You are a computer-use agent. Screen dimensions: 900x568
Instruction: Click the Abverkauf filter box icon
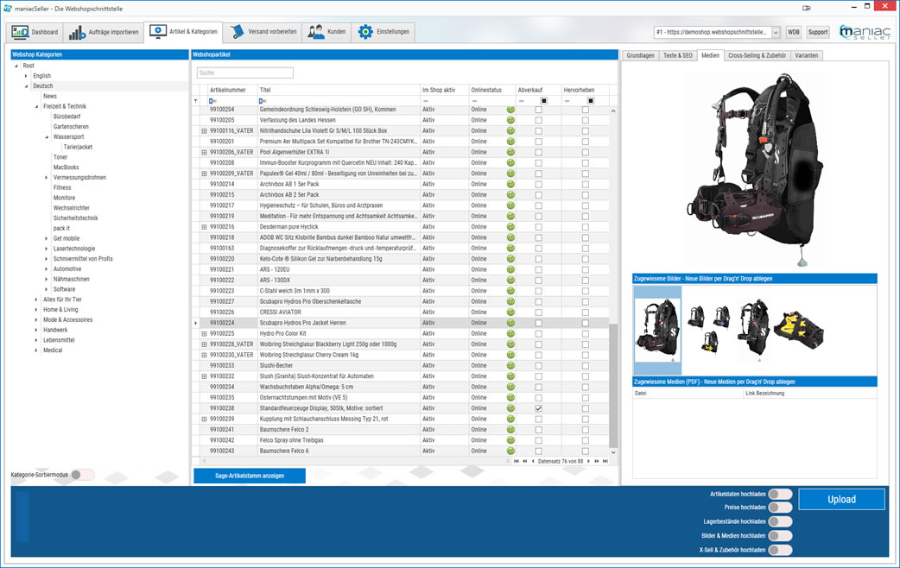point(543,101)
